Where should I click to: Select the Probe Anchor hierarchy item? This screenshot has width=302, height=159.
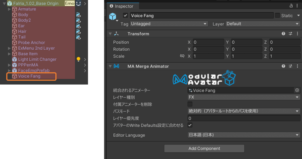click(31, 43)
